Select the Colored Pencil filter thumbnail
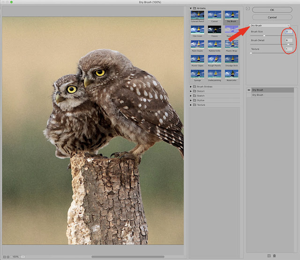 point(197,15)
